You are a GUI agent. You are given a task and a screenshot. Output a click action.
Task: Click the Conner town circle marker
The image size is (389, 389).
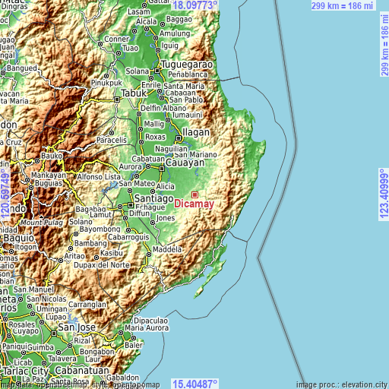pos(100,44)
